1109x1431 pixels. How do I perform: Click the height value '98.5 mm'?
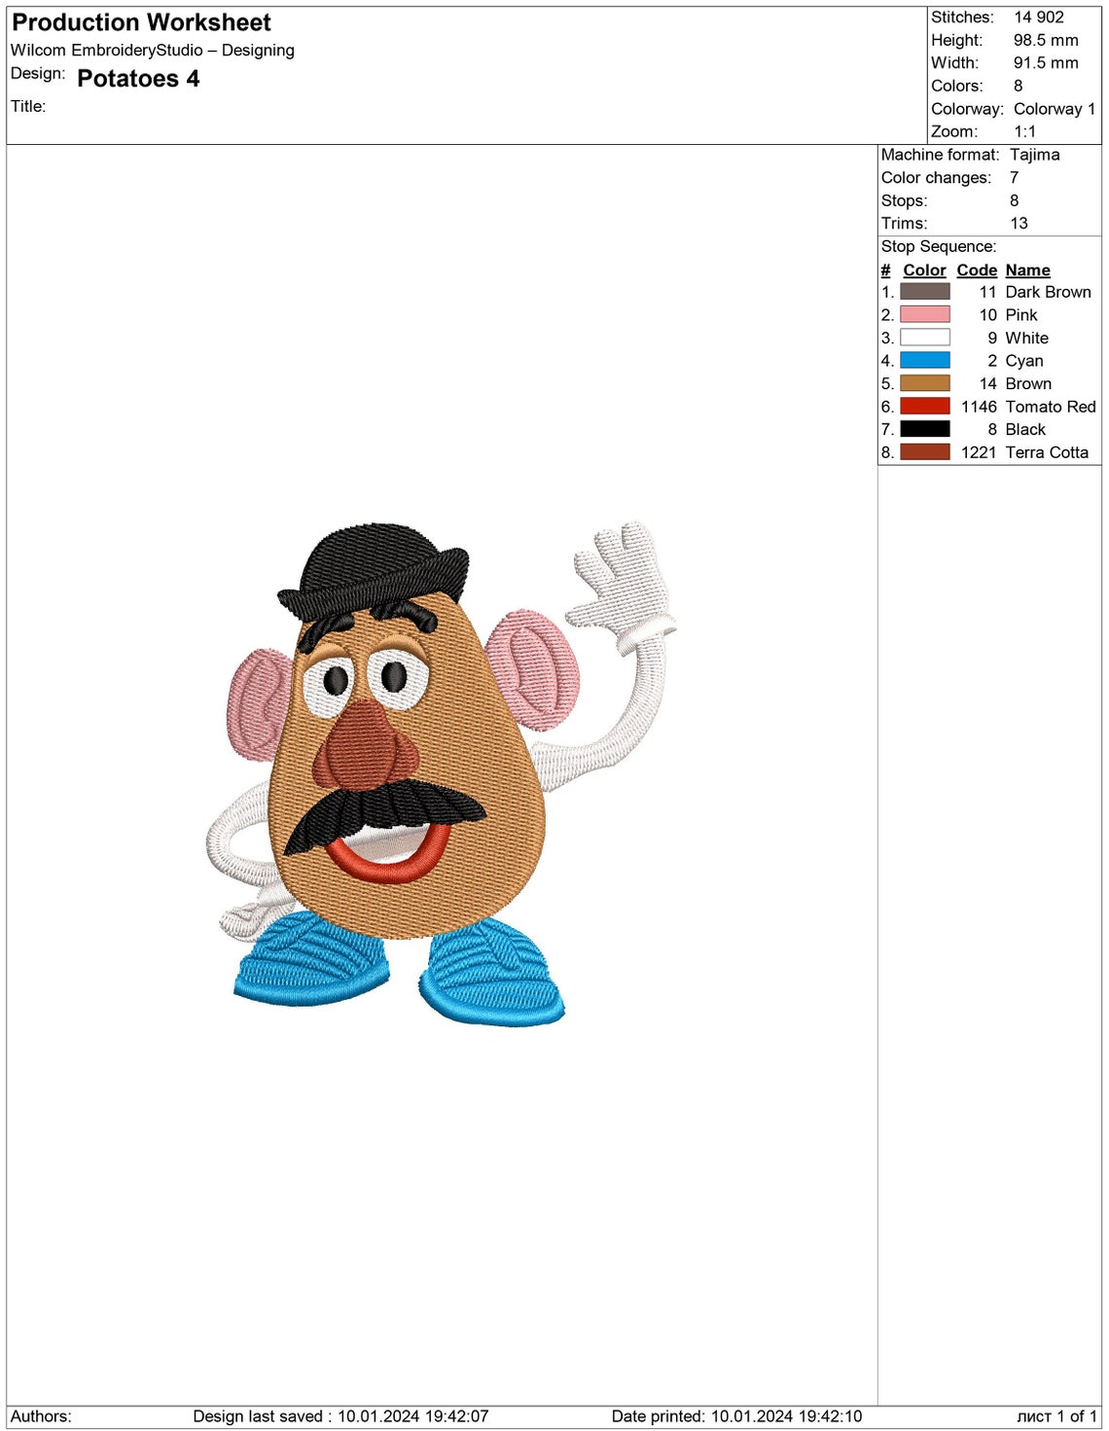1046,41
